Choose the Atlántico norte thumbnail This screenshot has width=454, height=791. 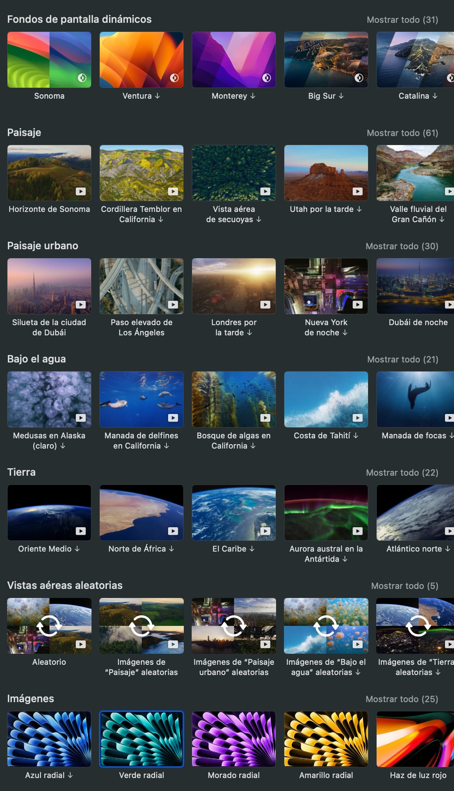(x=415, y=513)
